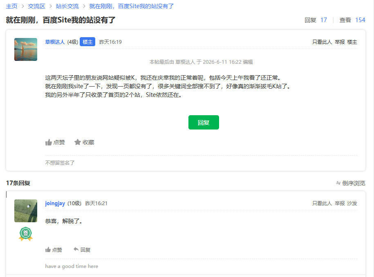Click the signature 不想留签名了
Image resolution: width=374 pixels, height=277 pixels.
click(x=60, y=163)
